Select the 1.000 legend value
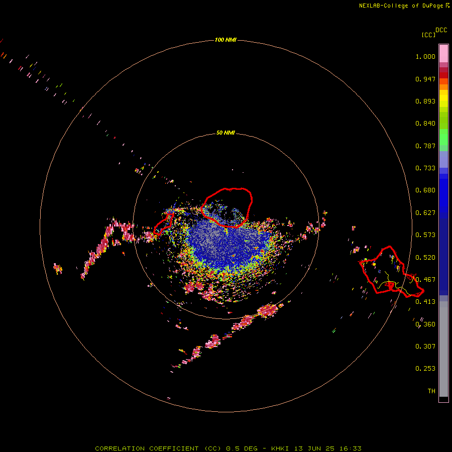The height and width of the screenshot is (452, 452). (x=425, y=57)
